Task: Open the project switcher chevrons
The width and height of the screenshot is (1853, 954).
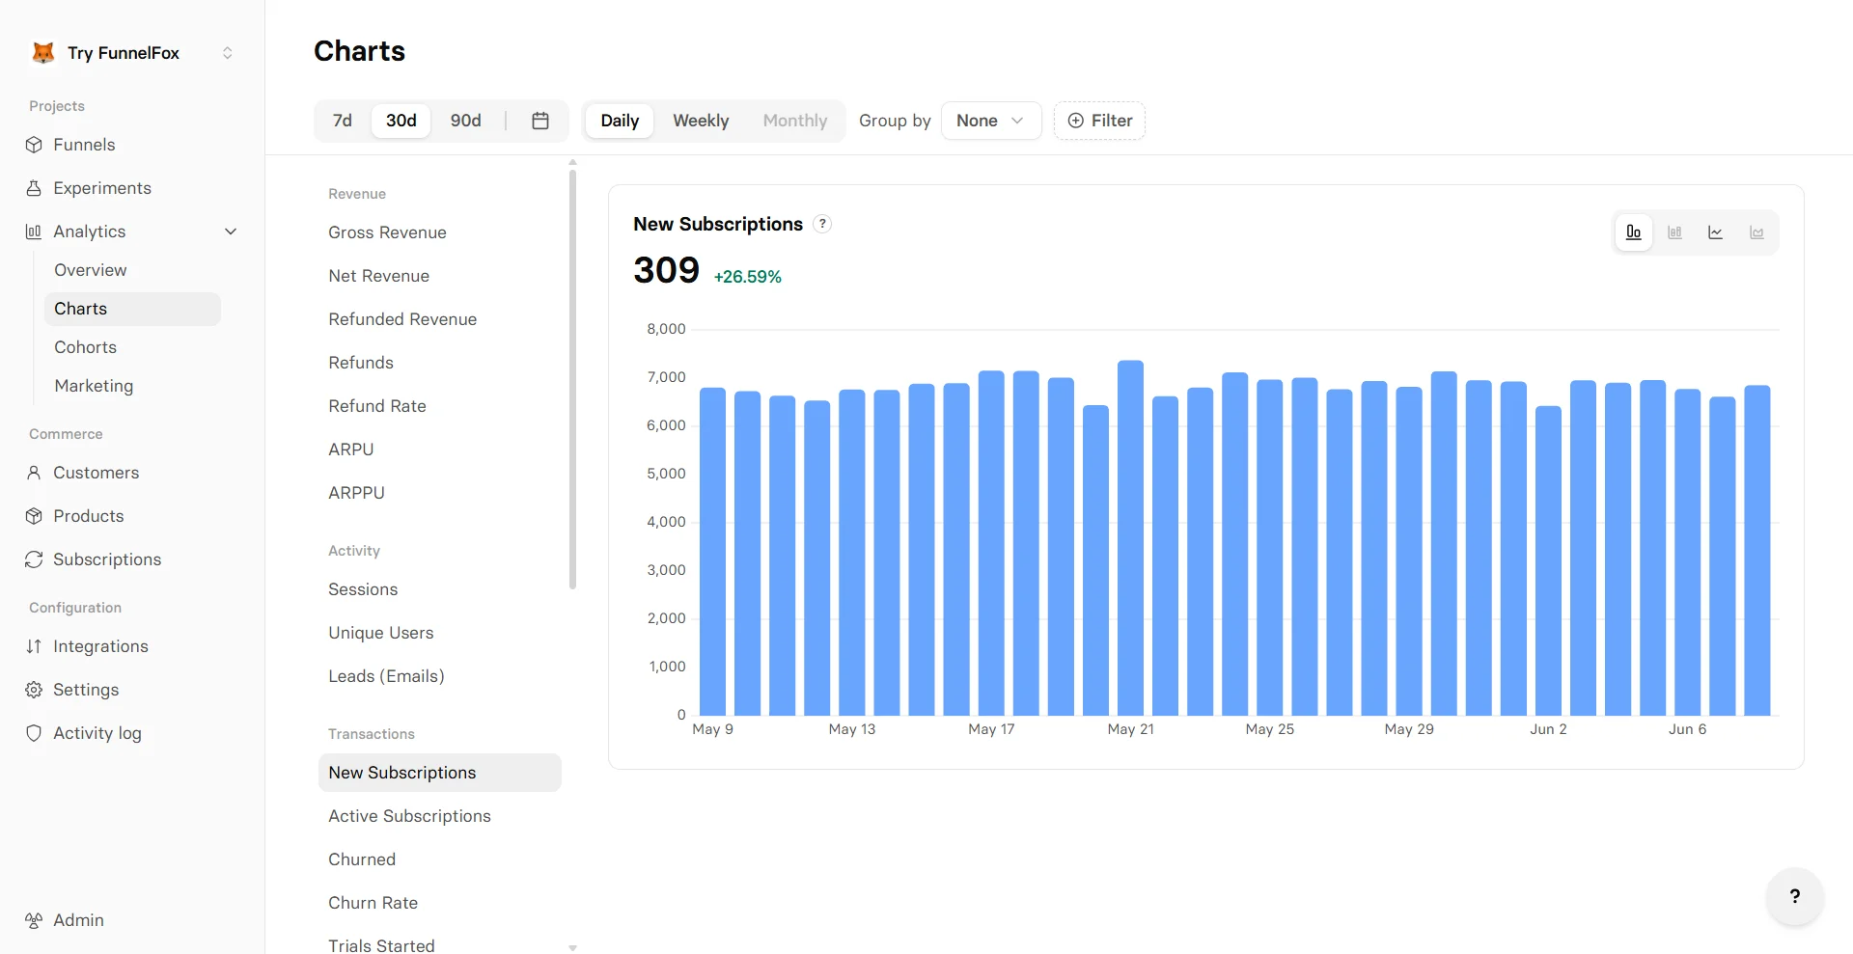Action: coord(228,53)
